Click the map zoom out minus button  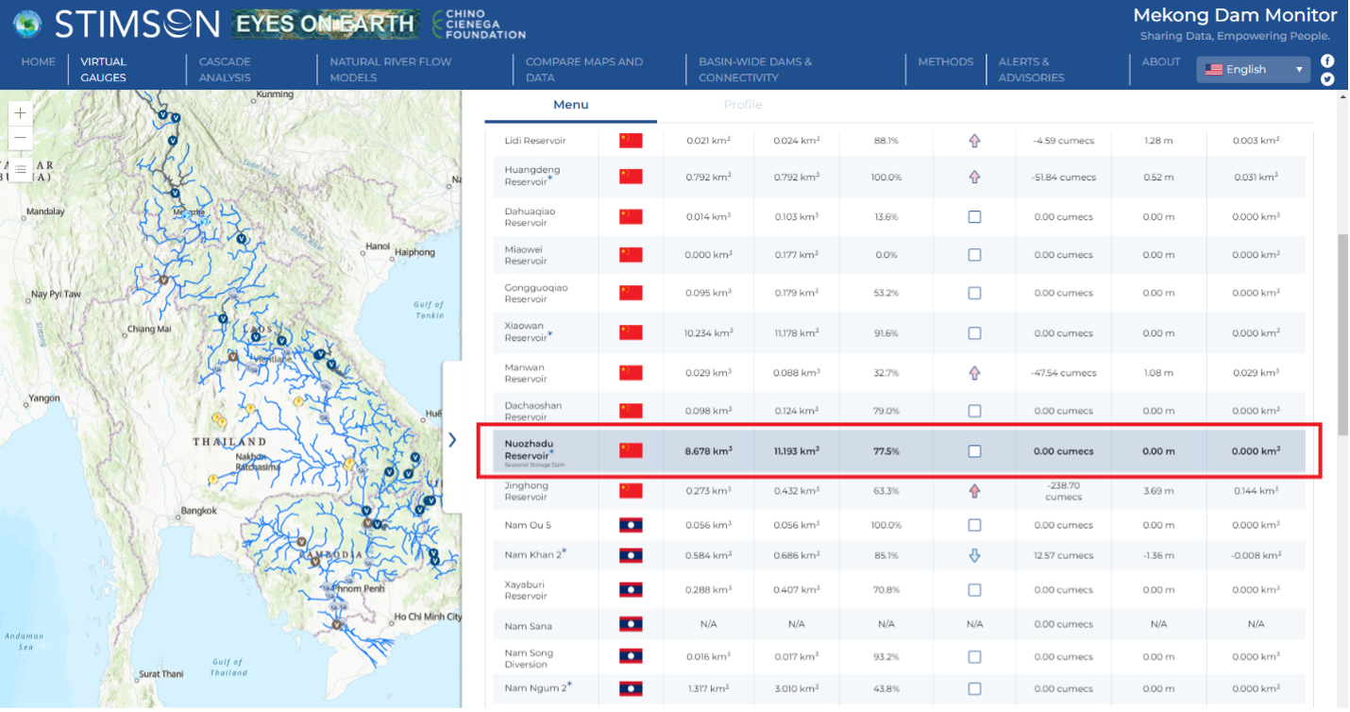pyautogui.click(x=21, y=139)
